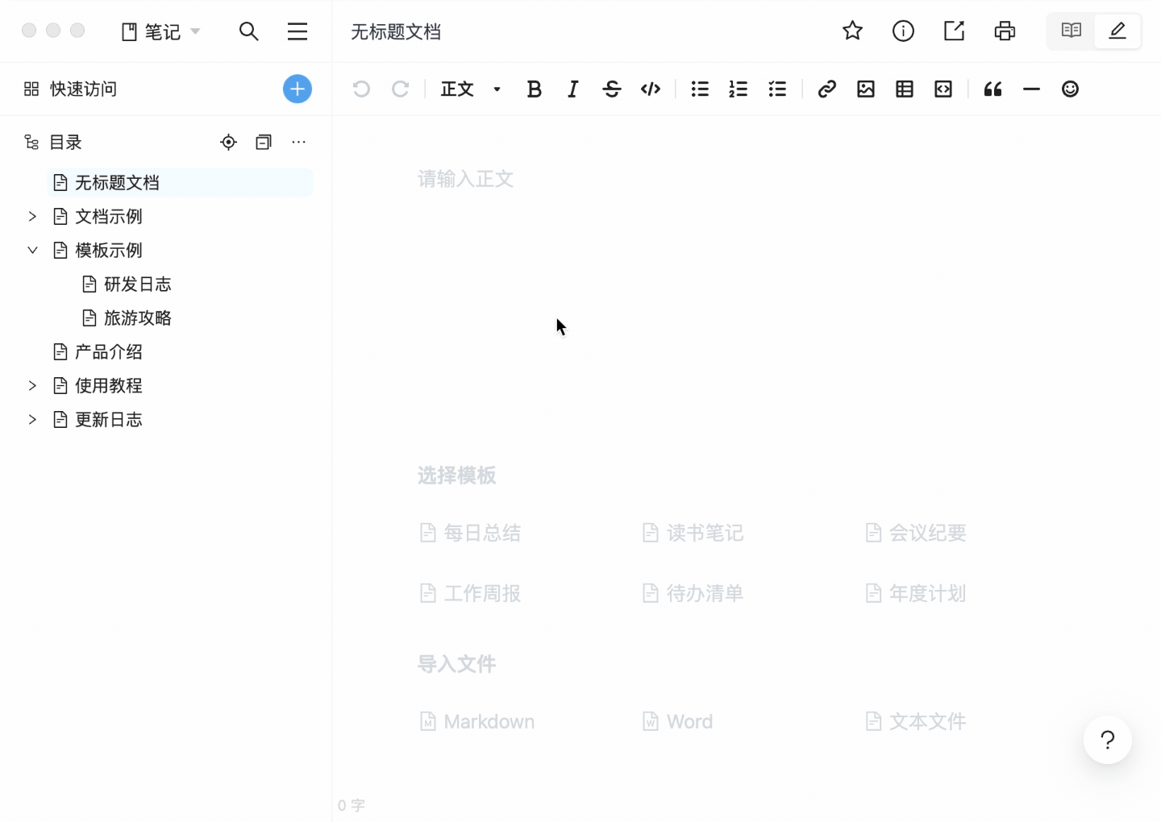Open the emoji picker
The image size is (1161, 822).
click(x=1070, y=89)
